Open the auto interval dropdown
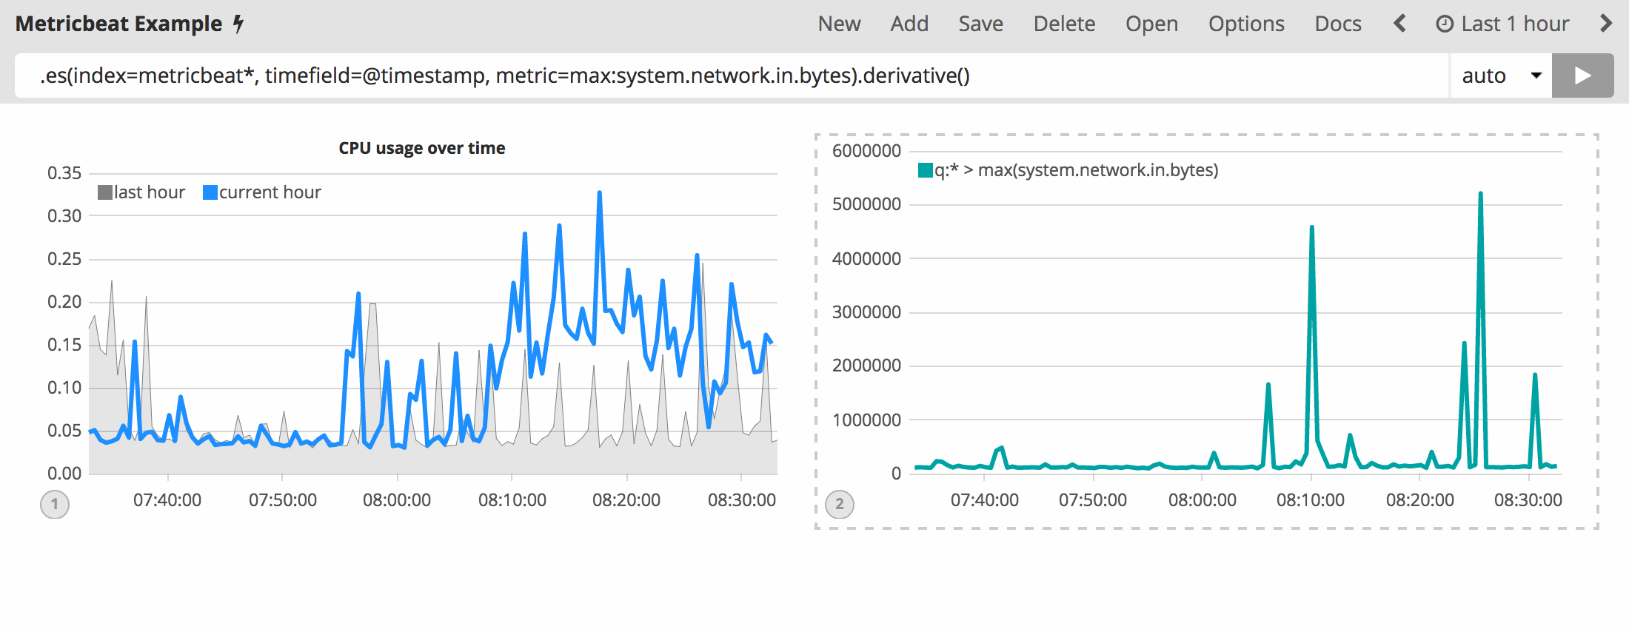Image resolution: width=1629 pixels, height=629 pixels. 1500,75
